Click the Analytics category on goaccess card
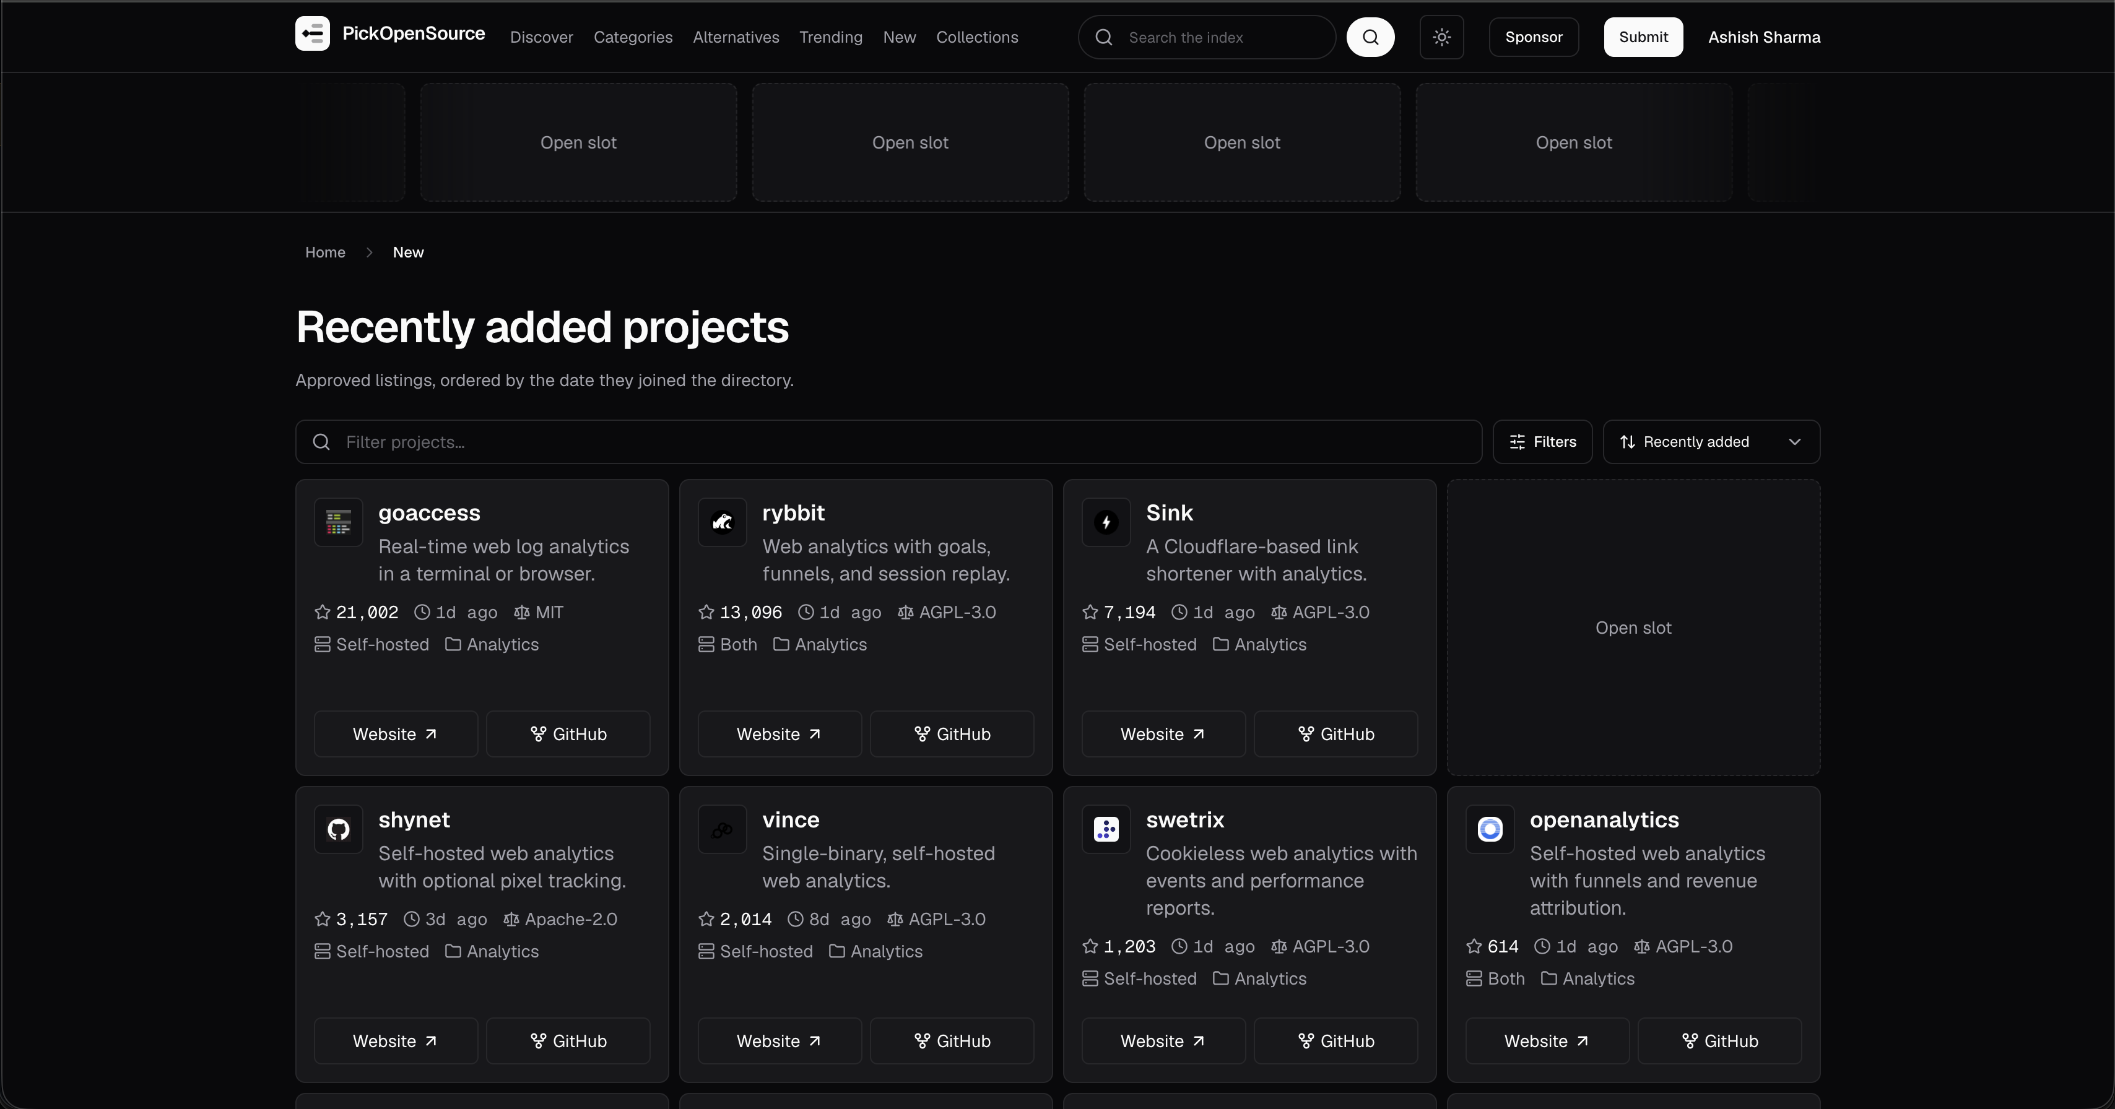Viewport: 2115px width, 1109px height. click(x=503, y=644)
